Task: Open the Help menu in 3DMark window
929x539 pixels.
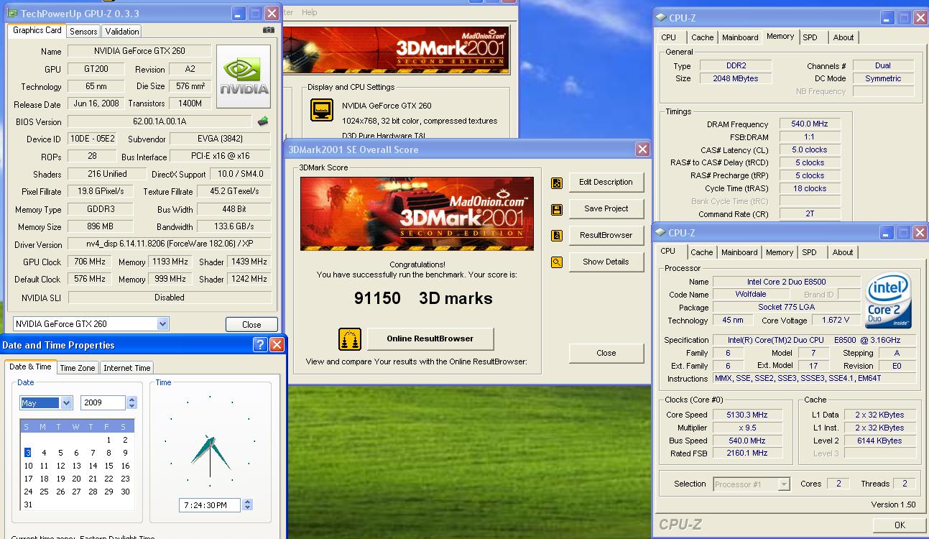Action: (310, 12)
